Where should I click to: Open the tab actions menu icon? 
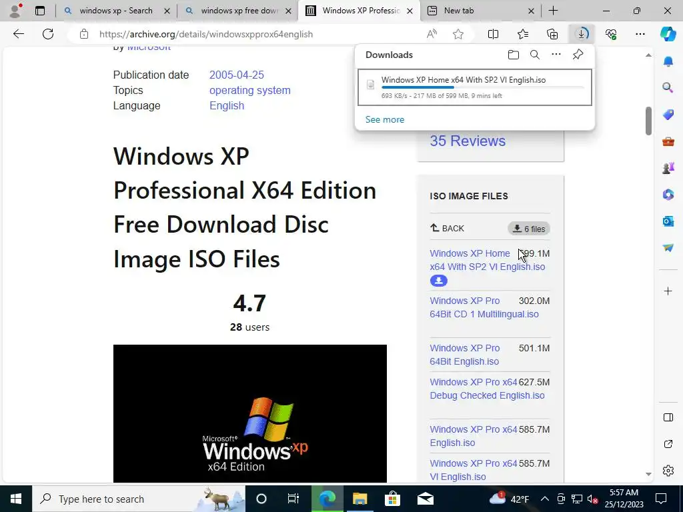40,11
